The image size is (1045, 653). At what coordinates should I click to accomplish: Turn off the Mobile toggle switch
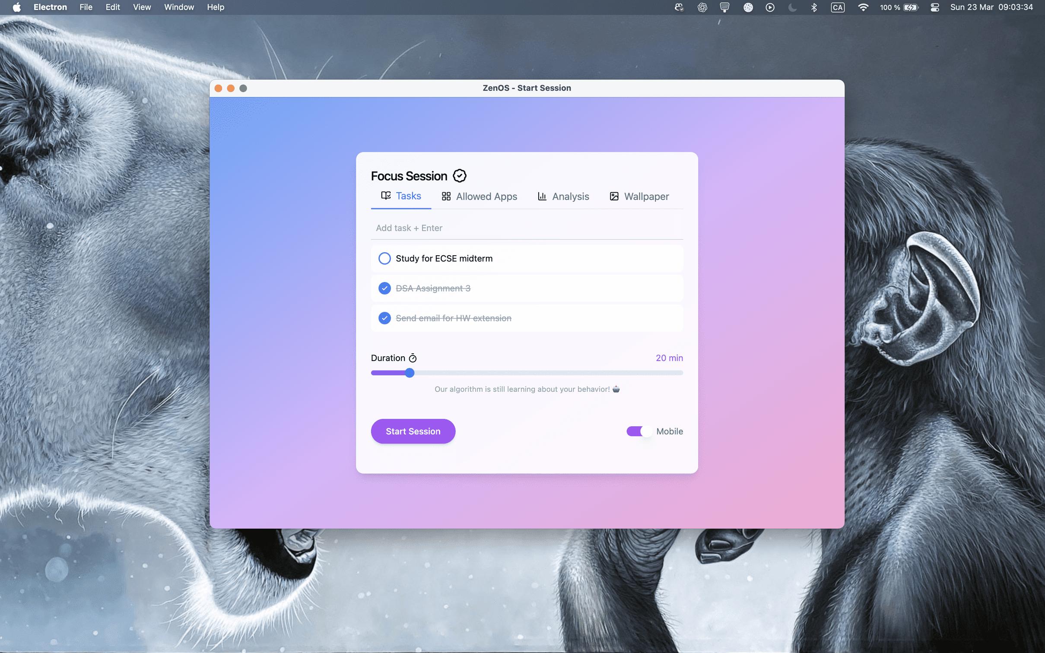pos(639,431)
